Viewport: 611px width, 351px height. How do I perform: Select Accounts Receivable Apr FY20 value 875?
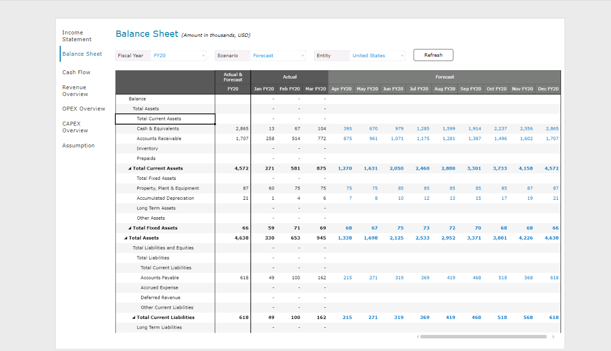348,139
